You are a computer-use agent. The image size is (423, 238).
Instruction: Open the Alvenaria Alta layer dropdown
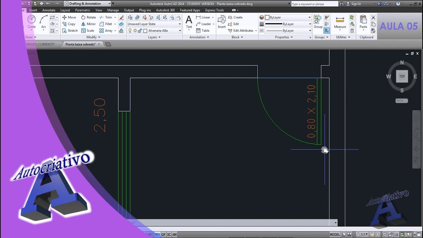click(154, 30)
